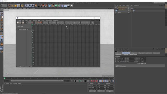Open Object (Rel) coordinate mode dropdown
The image size is (167, 94).
coord(92,91)
